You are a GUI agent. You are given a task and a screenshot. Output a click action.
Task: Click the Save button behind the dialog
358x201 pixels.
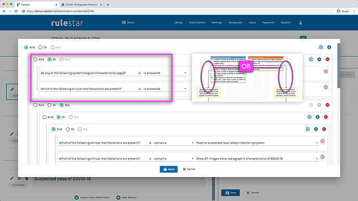click(231, 193)
